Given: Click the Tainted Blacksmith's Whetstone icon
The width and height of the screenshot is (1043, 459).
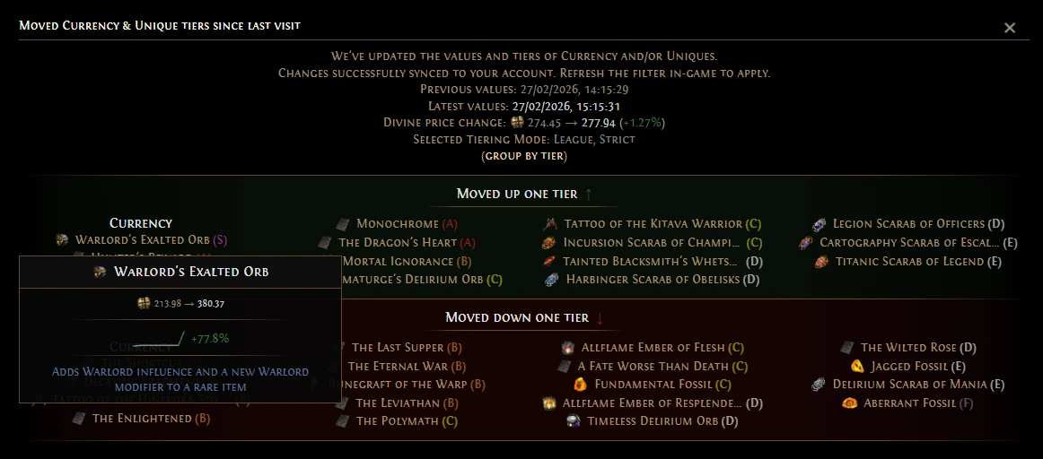Looking at the screenshot, I should coord(549,262).
